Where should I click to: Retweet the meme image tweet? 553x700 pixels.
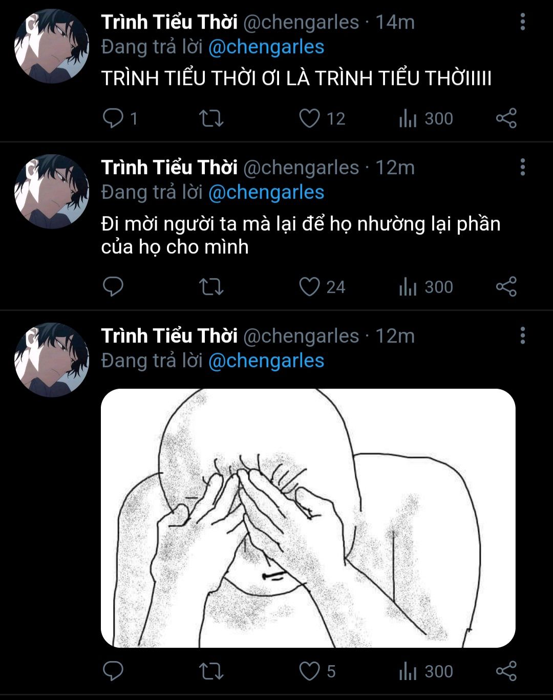tap(211, 671)
